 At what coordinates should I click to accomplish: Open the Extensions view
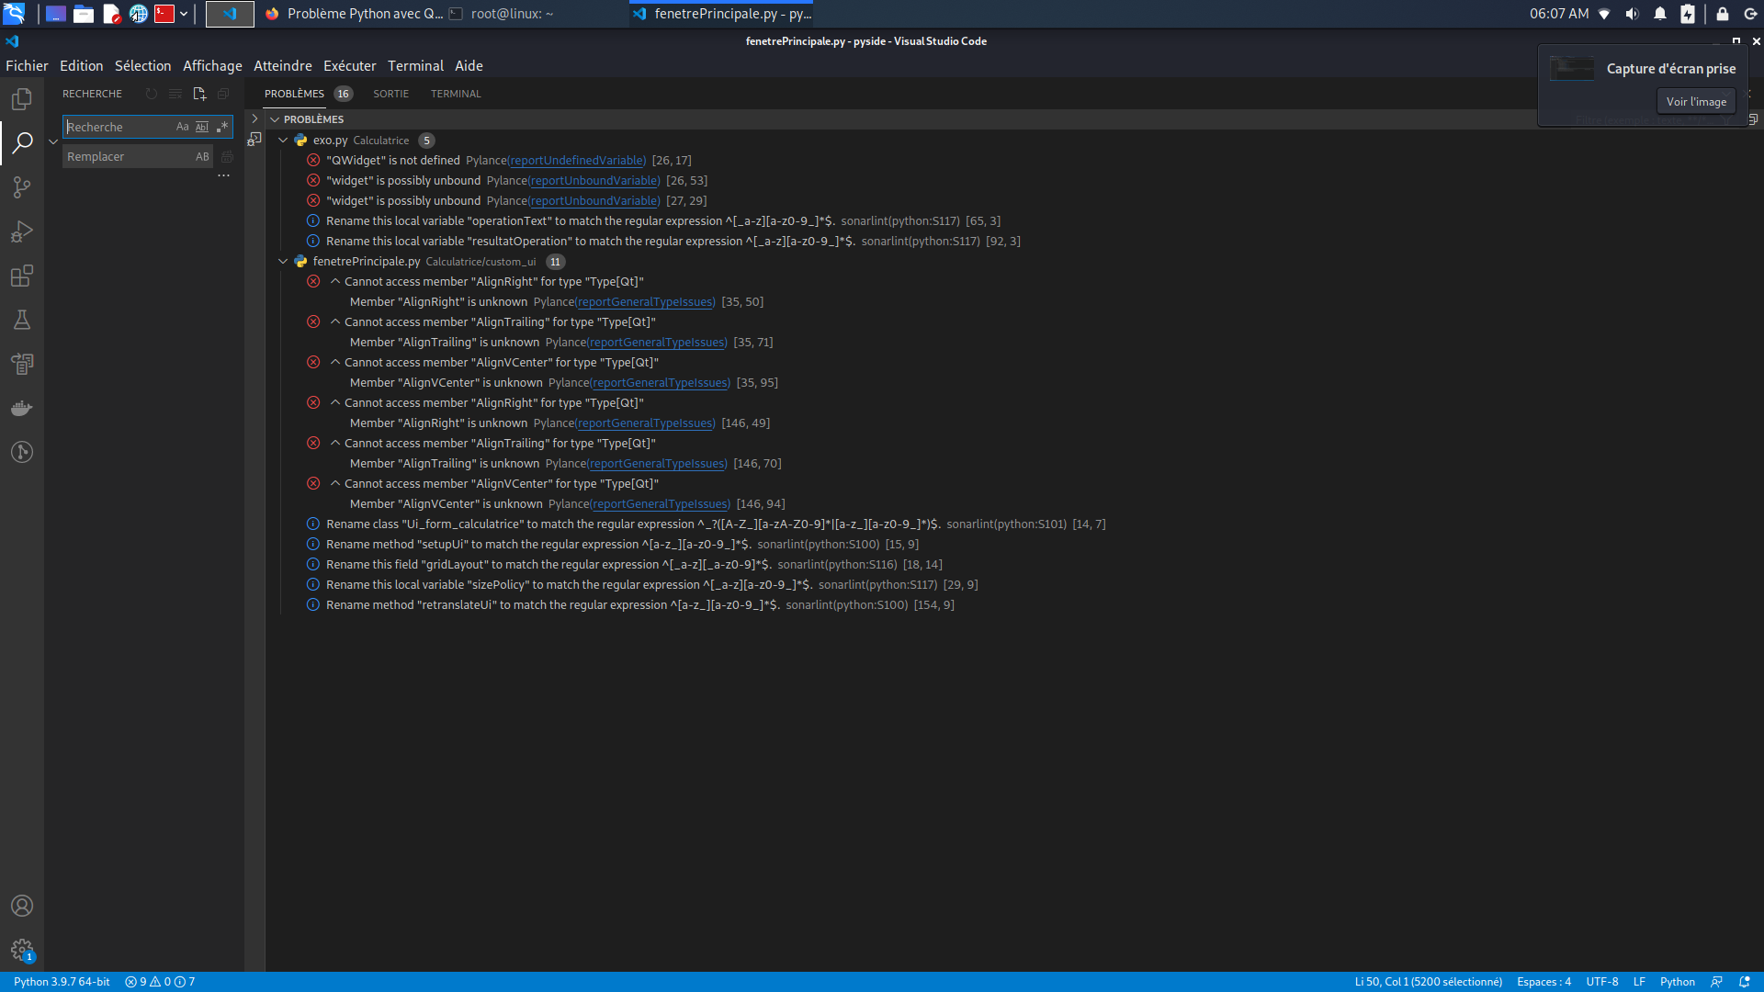[x=22, y=276]
